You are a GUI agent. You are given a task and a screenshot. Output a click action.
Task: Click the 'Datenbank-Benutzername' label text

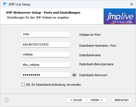click(x=96, y=64)
